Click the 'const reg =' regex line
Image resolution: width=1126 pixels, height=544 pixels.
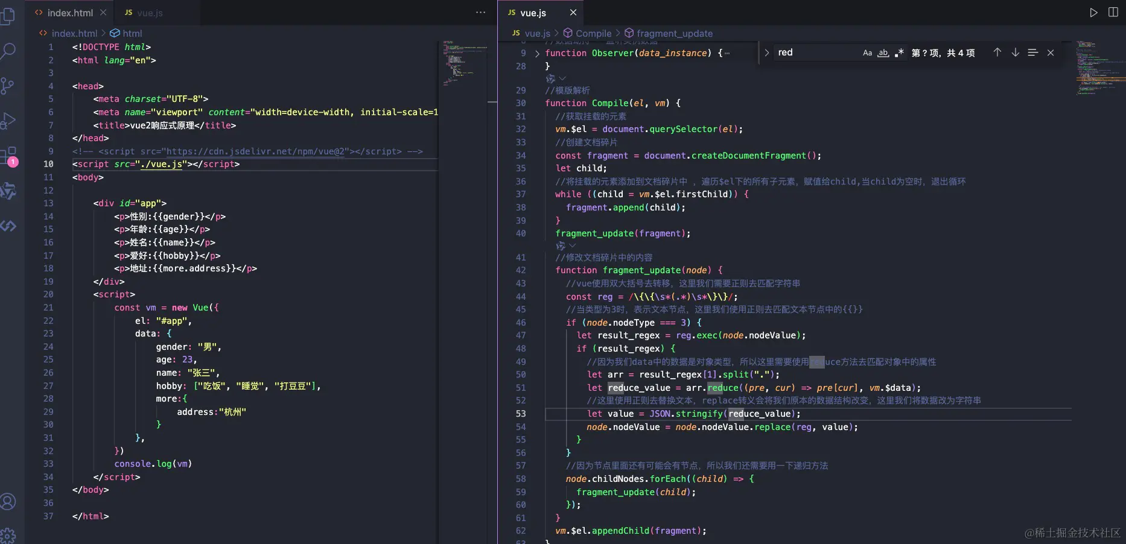click(652, 297)
